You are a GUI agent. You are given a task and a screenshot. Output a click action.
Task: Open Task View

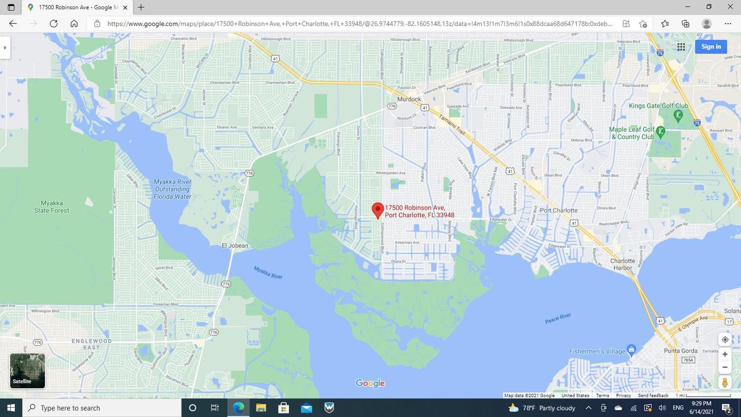(215, 408)
